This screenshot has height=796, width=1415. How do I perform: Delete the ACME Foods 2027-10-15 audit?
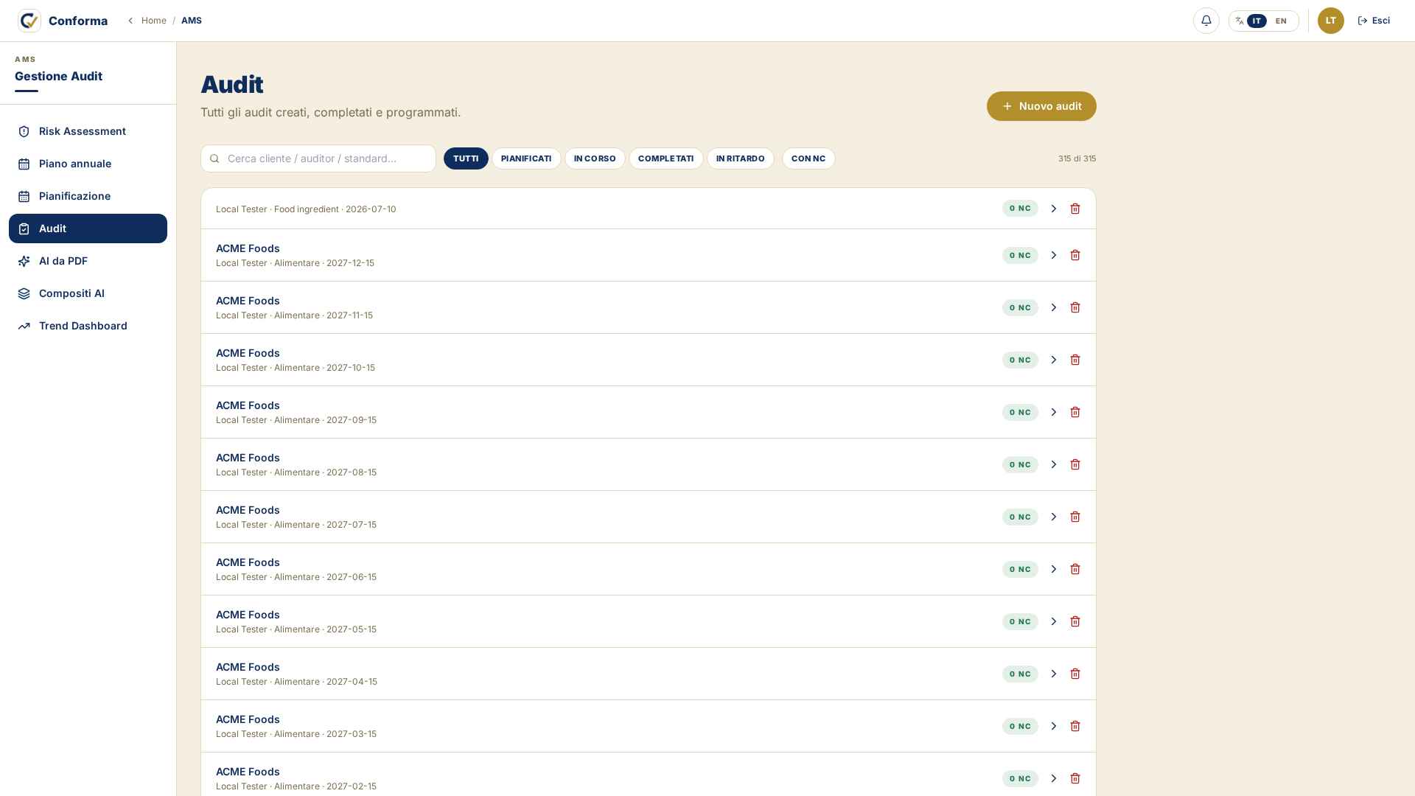pyautogui.click(x=1075, y=360)
